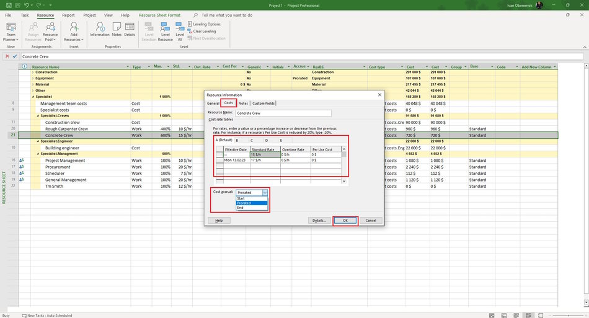Click the people icon on the Scheduler row
Image resolution: width=589 pixels, height=318 pixels.
tap(22, 173)
